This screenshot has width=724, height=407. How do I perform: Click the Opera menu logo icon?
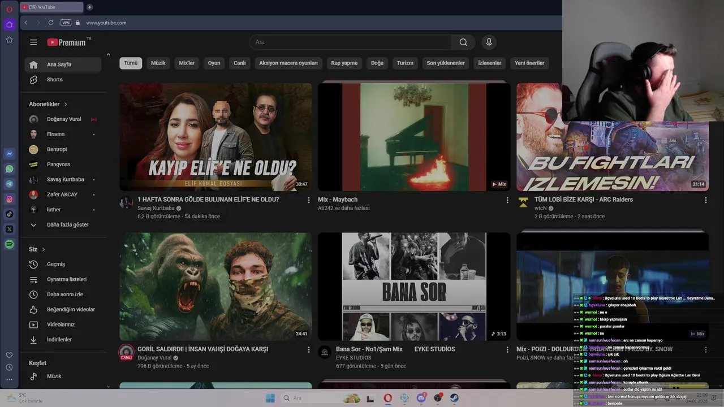click(9, 9)
